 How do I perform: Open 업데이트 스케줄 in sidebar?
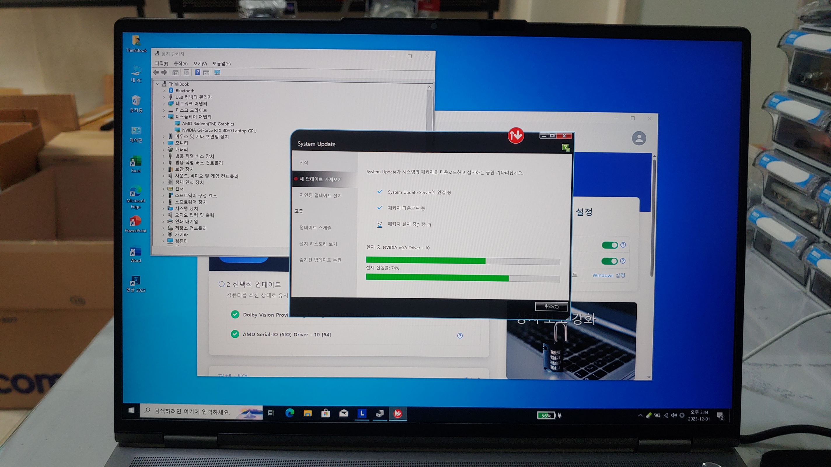click(315, 228)
